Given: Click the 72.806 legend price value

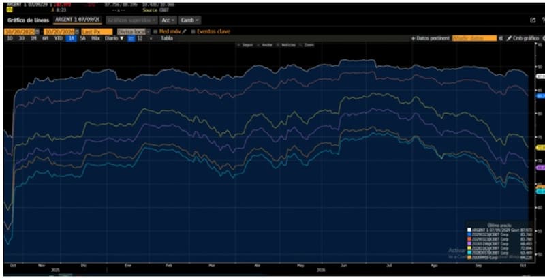Looking at the screenshot, I should click(526, 248).
